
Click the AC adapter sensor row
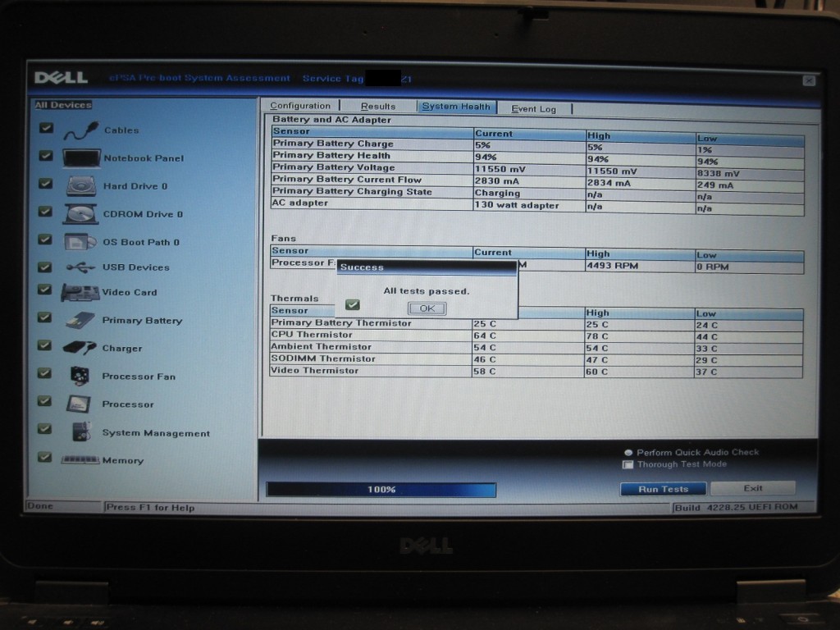pyautogui.click(x=538, y=204)
